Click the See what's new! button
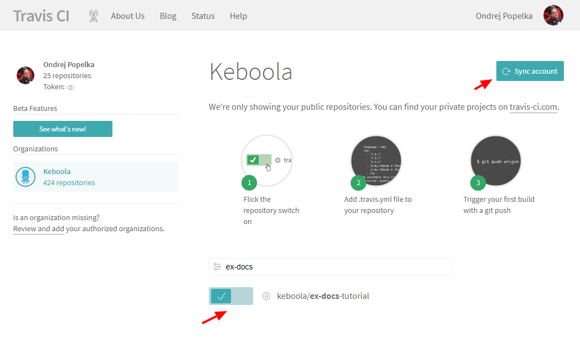The image size is (580, 346). click(x=63, y=129)
